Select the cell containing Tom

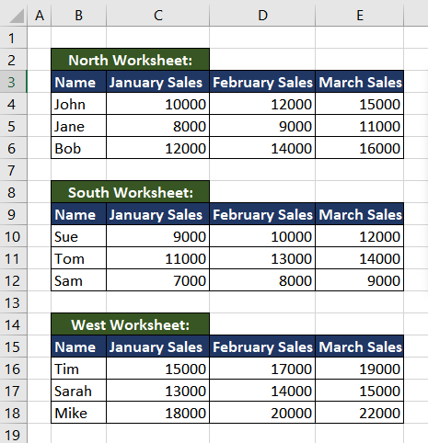(x=79, y=258)
